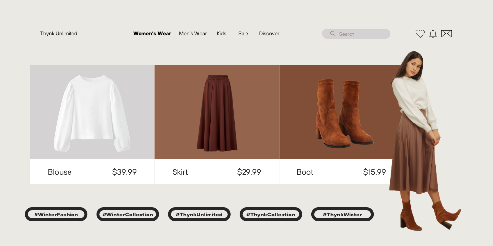
Task: View the white blouse product image
Action: pyautogui.click(x=92, y=113)
